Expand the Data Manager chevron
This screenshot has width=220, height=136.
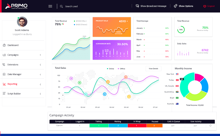coord(41,74)
